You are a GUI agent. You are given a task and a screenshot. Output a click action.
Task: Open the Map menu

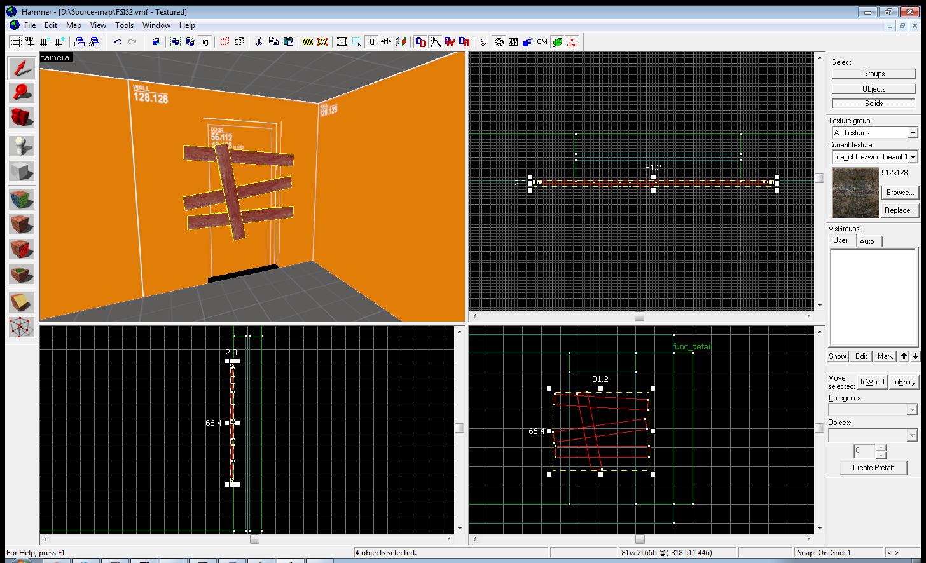pos(74,25)
